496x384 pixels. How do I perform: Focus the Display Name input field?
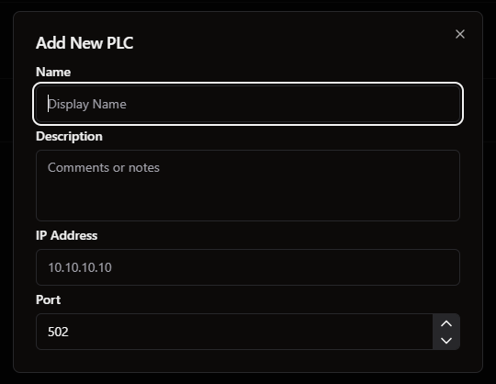pyautogui.click(x=248, y=104)
